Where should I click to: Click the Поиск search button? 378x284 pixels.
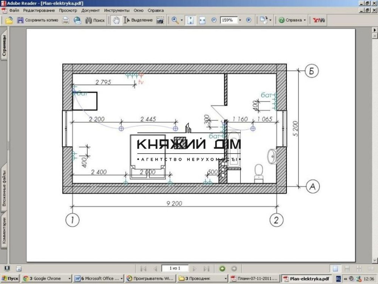[95, 20]
